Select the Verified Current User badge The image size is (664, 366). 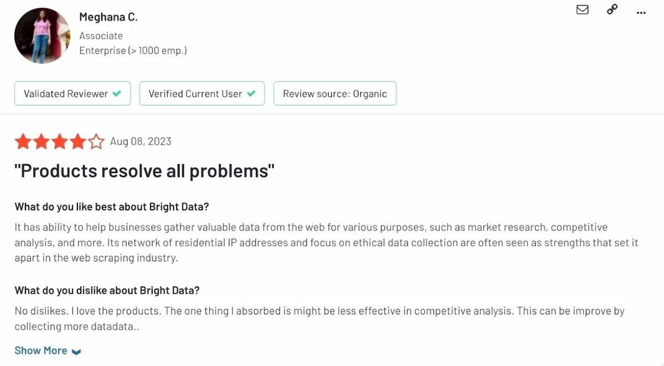click(202, 93)
